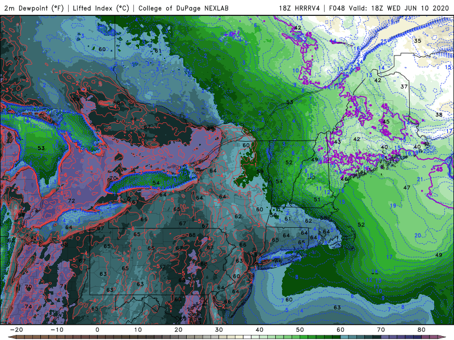Click the black '51' dewpoint value on the map
Screen dimensions: 454x340
pyautogui.click(x=317, y=199)
